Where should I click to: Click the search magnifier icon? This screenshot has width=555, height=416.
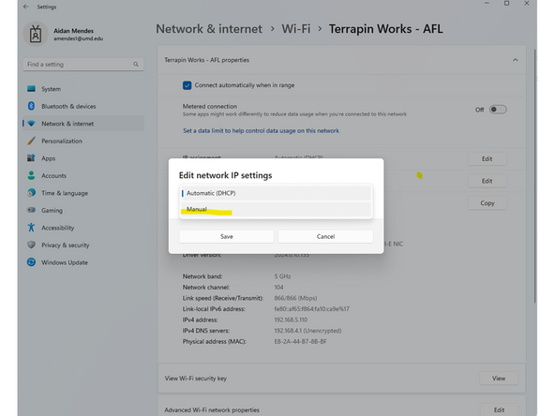tap(136, 65)
